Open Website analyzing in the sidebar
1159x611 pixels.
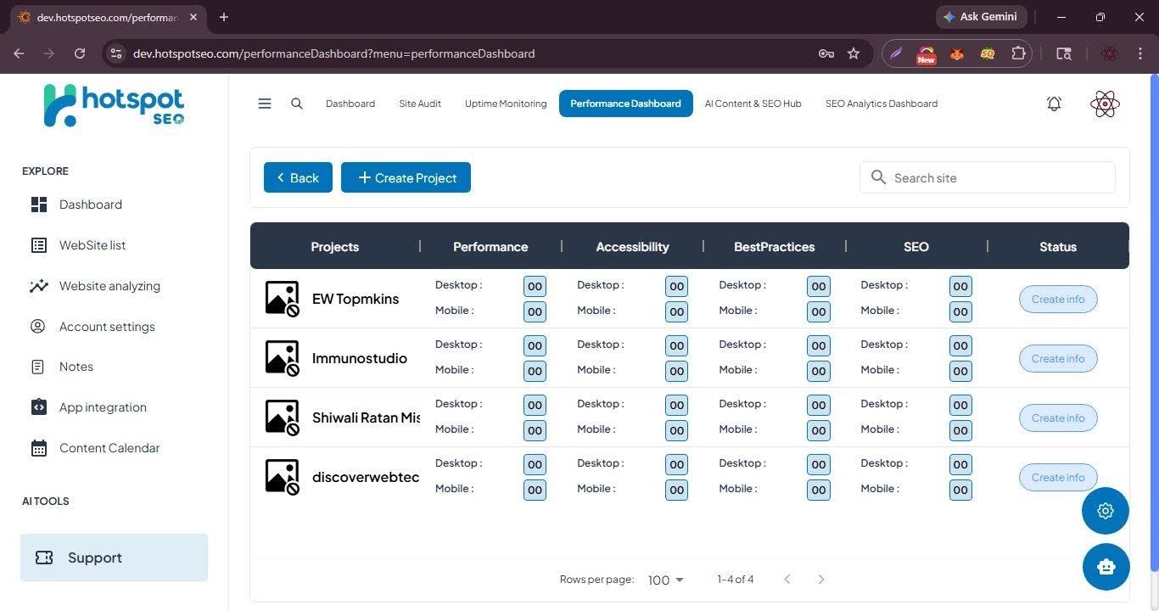[109, 286]
